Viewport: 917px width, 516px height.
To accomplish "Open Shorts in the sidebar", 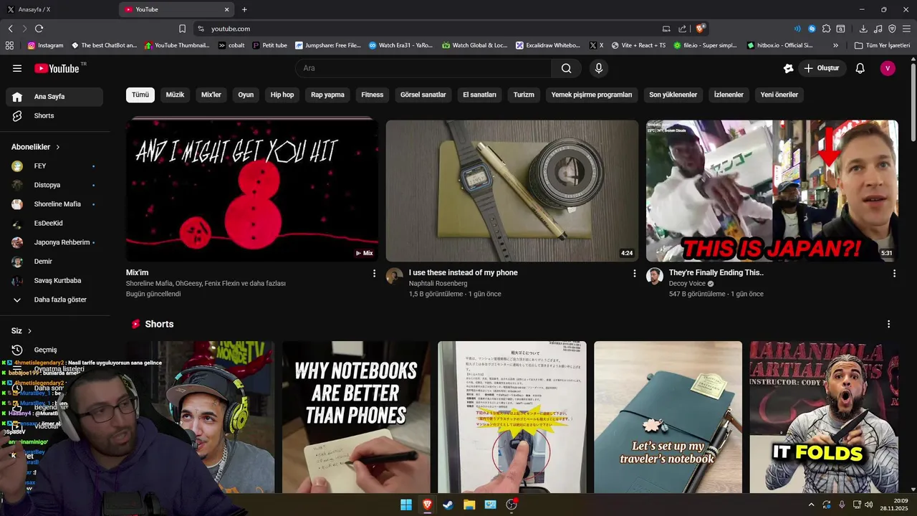I will click(x=54, y=115).
